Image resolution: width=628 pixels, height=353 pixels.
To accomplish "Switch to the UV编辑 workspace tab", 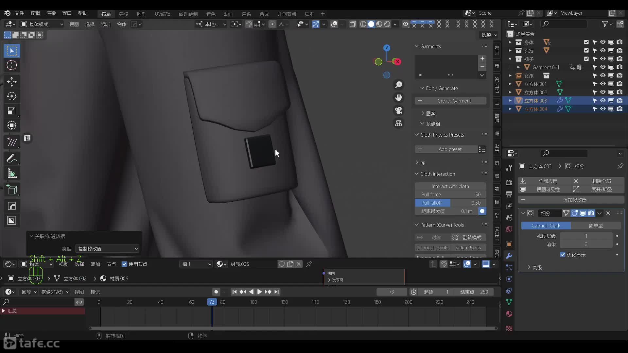I will point(163,14).
